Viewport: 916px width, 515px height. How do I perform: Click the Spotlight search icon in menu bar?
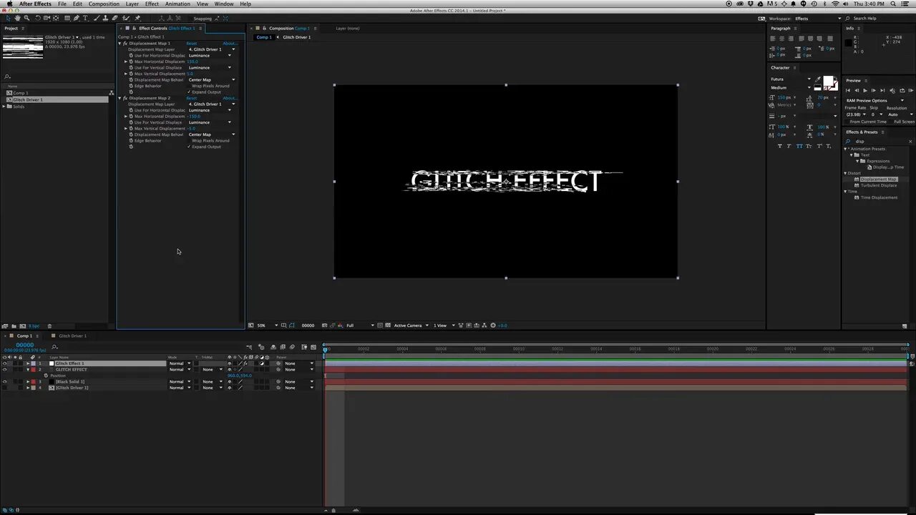coord(893,4)
